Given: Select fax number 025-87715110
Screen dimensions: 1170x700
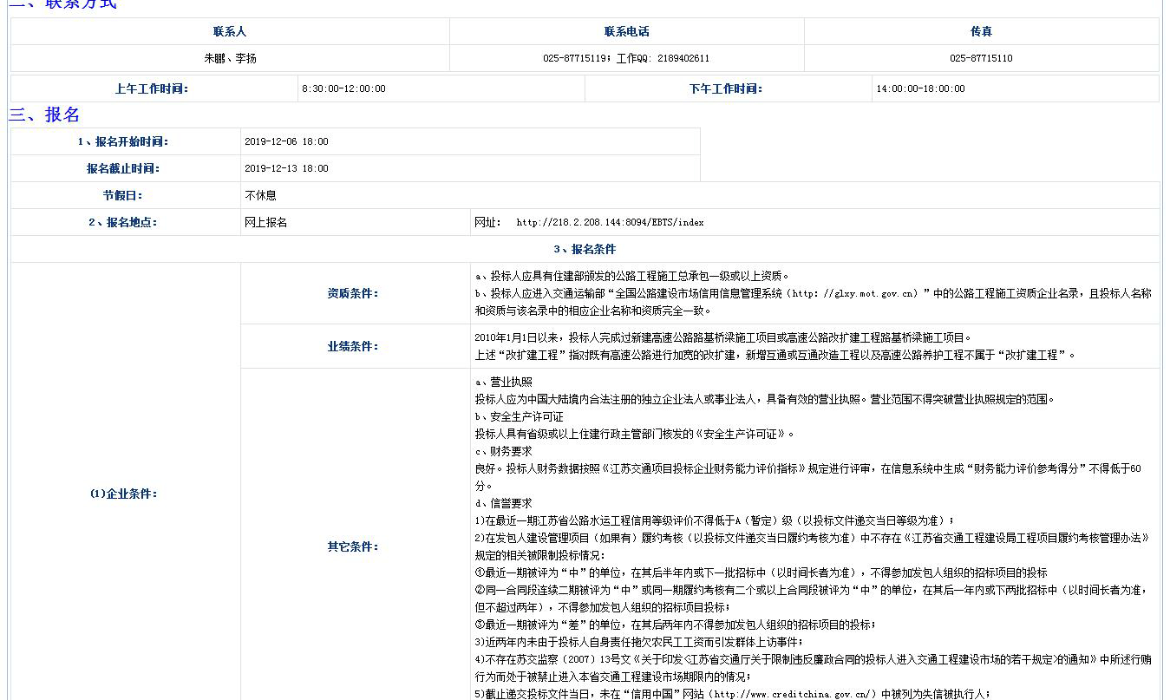Looking at the screenshot, I should point(981,58).
